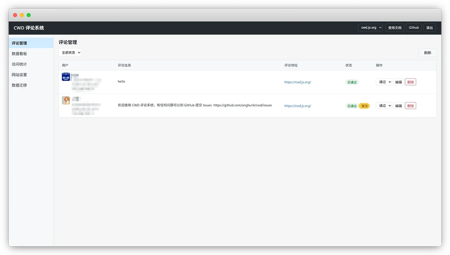Click the 置顶 pinned badge

coord(364,106)
